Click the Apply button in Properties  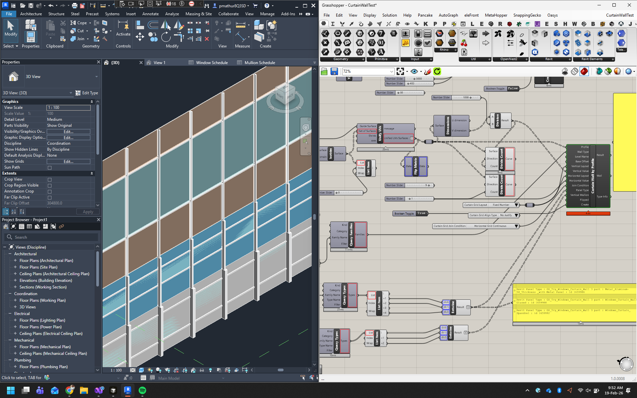(88, 212)
